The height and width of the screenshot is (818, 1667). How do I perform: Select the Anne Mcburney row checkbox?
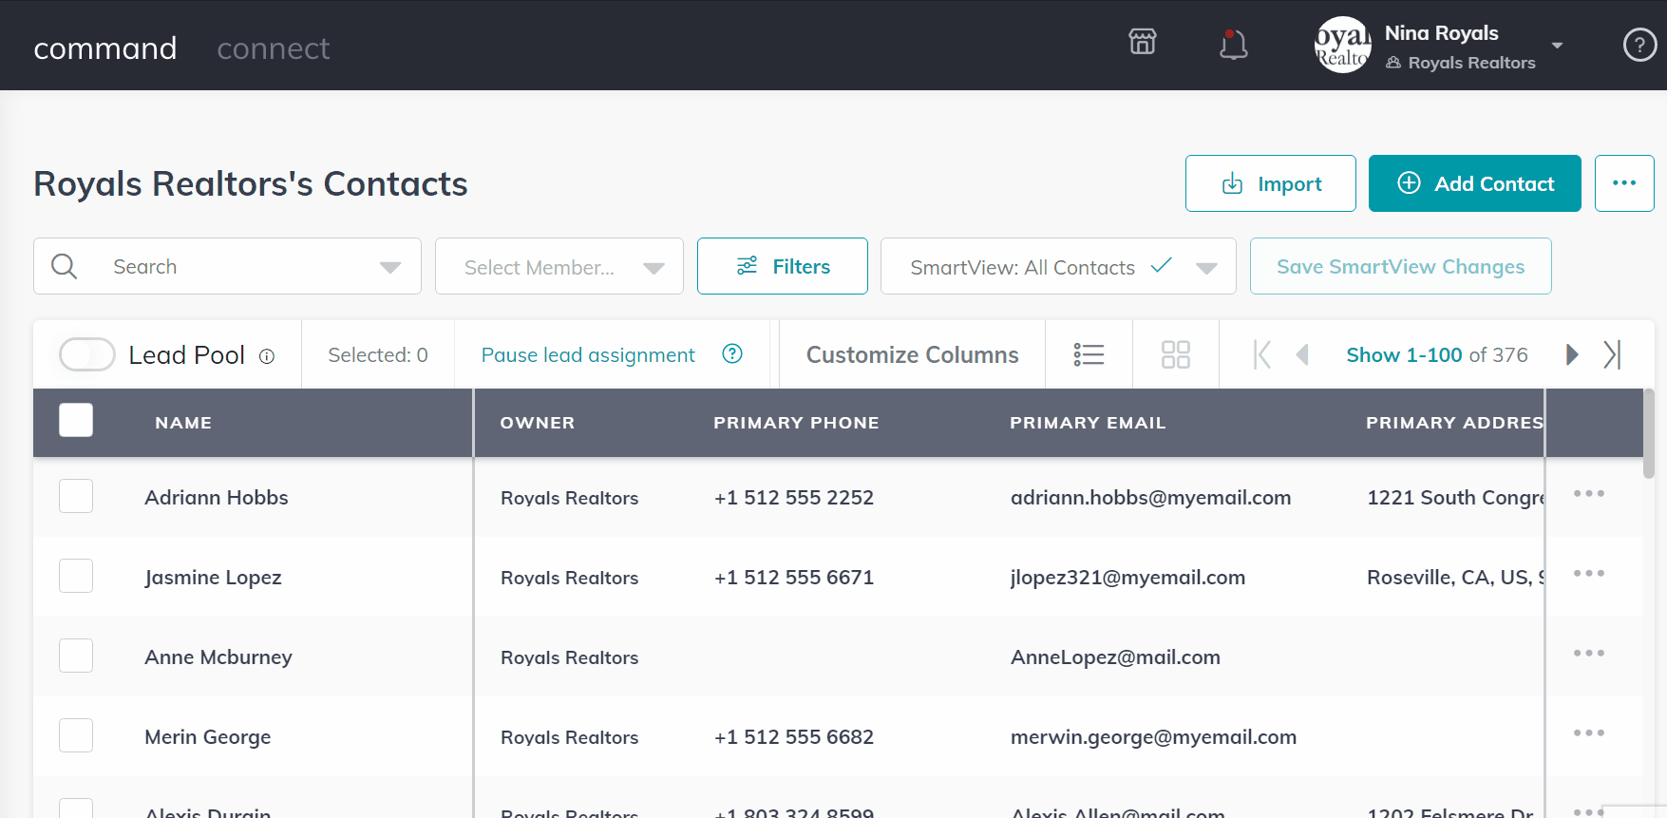click(76, 656)
